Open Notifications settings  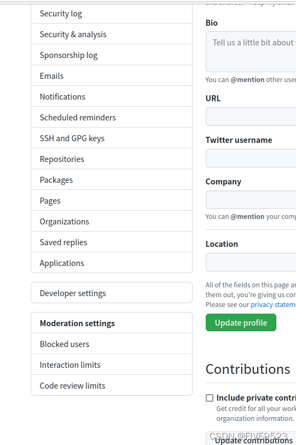coord(112,96)
